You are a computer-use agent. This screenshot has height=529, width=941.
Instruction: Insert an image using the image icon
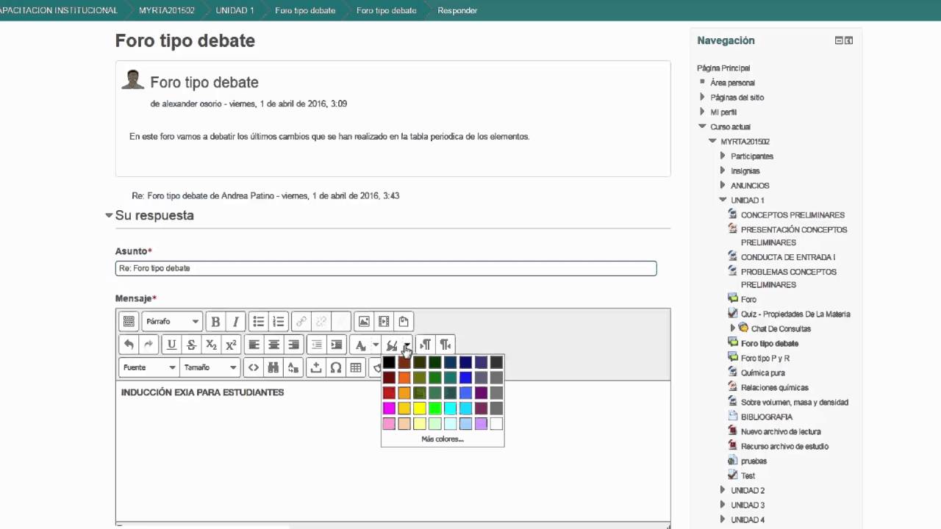[x=362, y=321]
